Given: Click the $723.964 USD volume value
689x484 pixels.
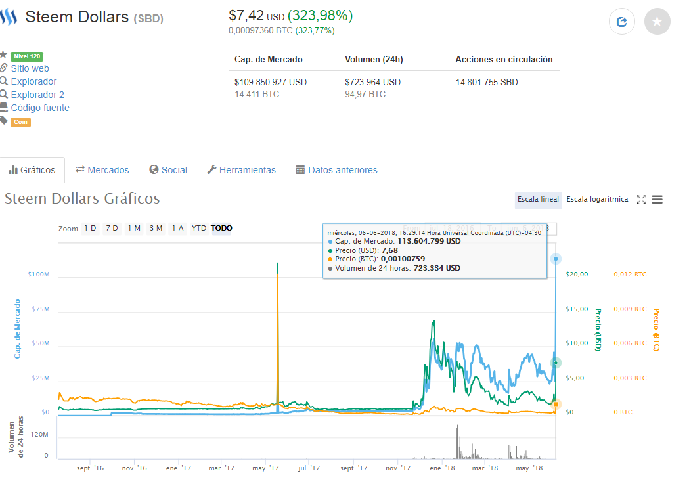Looking at the screenshot, I should [372, 83].
